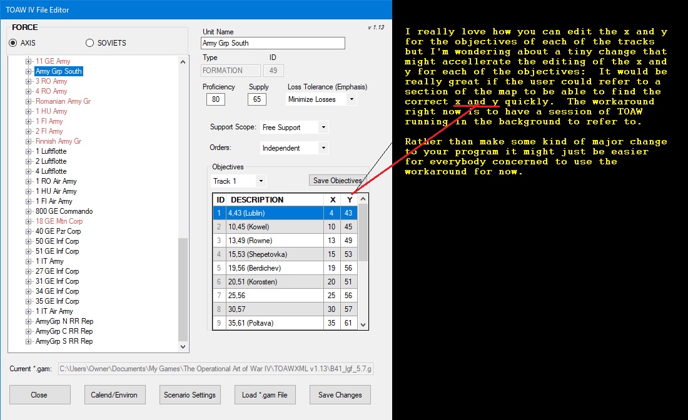Expand the 1 Luftflotte node

coord(29,151)
